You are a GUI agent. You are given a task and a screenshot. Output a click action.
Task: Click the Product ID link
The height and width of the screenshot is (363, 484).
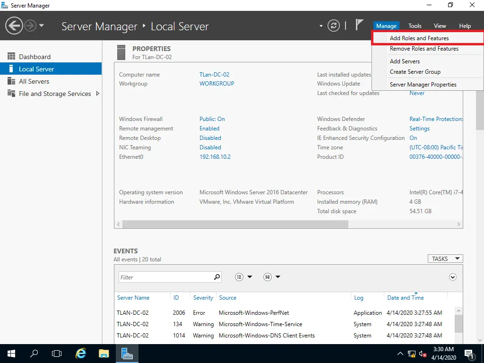[x=436, y=157]
